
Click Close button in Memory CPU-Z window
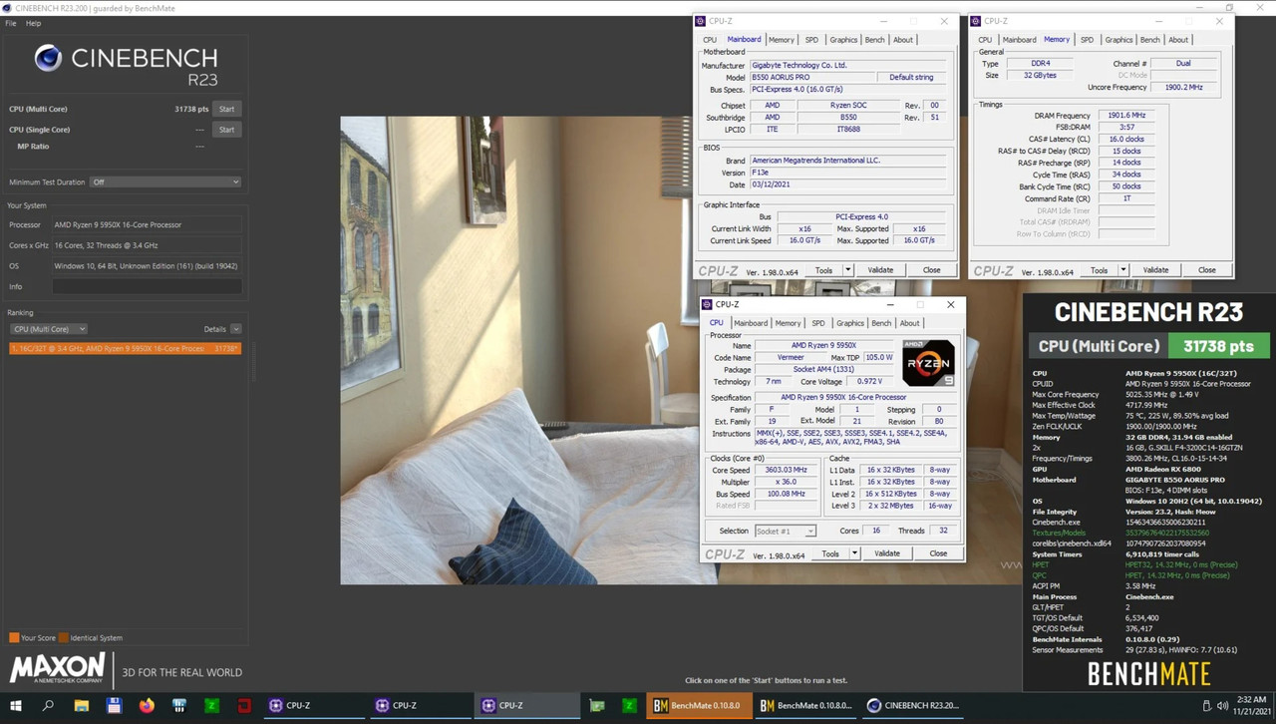click(x=1206, y=270)
